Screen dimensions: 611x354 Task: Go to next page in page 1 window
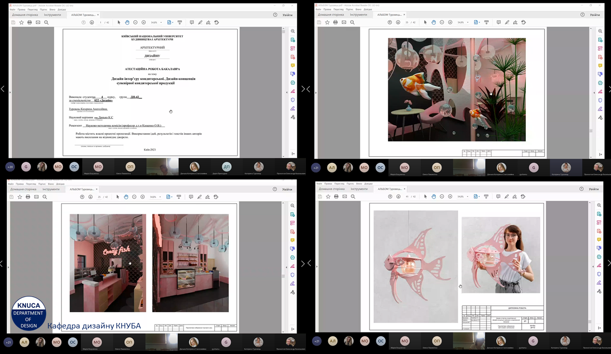92,22
